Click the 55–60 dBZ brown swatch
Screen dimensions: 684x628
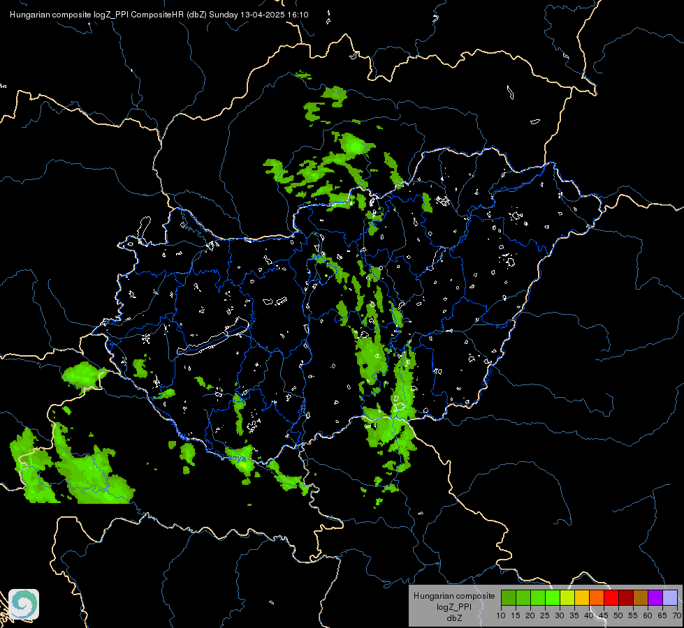[x=641, y=597]
